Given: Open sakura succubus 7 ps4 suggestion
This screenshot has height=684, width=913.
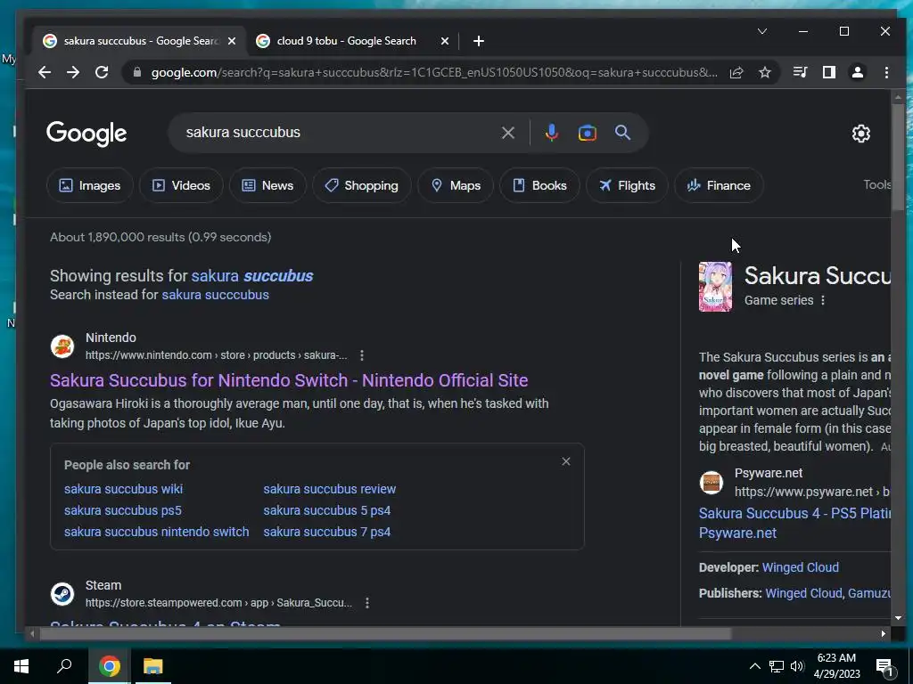Looking at the screenshot, I should (x=326, y=532).
